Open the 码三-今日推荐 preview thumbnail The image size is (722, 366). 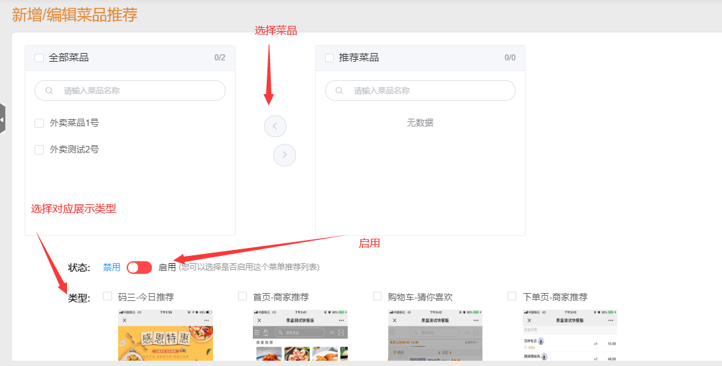165,336
